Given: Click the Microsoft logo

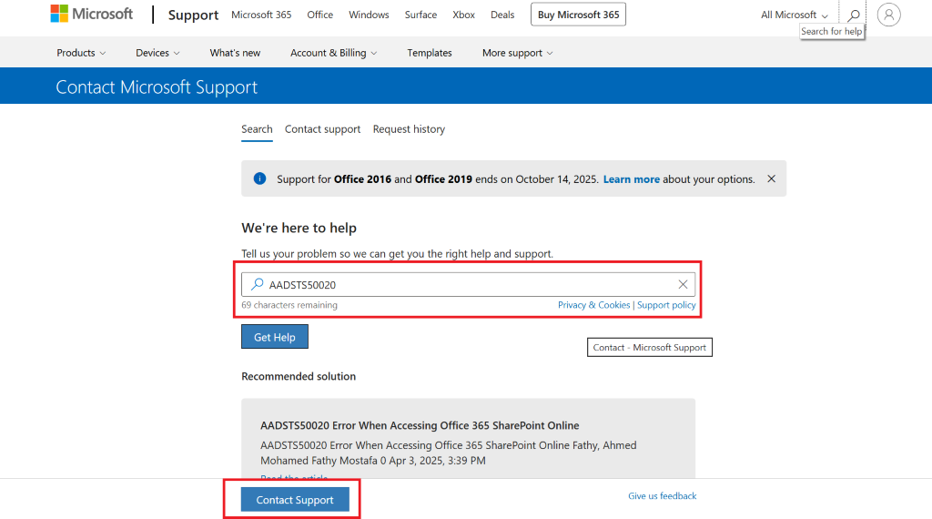Looking at the screenshot, I should click(92, 14).
